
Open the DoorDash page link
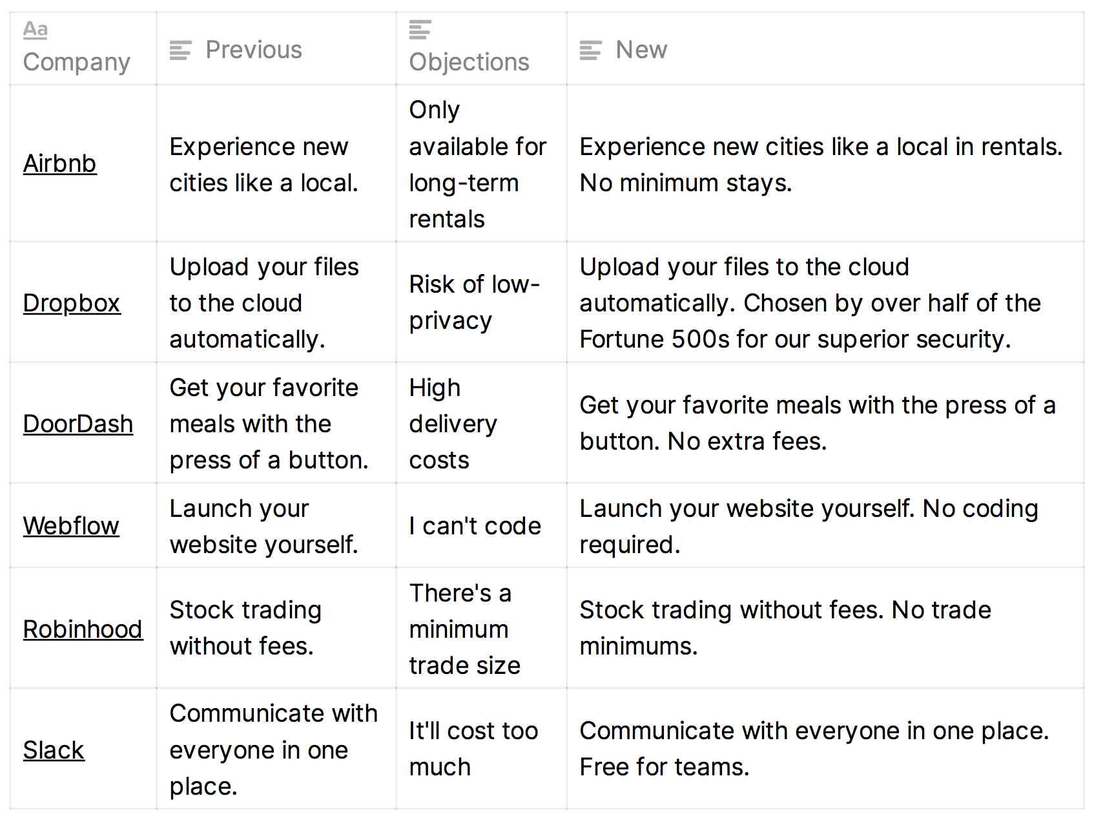[x=77, y=424]
